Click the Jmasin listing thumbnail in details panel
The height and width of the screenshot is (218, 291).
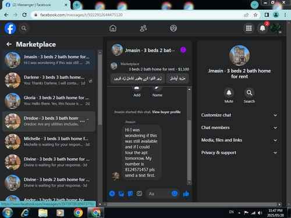tap(239, 55)
